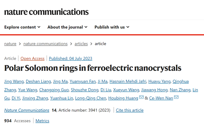Image resolution: width=204 pixels, height=136 pixels.
Task: Open the italic Nature Communications journal link
Action: click(27, 110)
